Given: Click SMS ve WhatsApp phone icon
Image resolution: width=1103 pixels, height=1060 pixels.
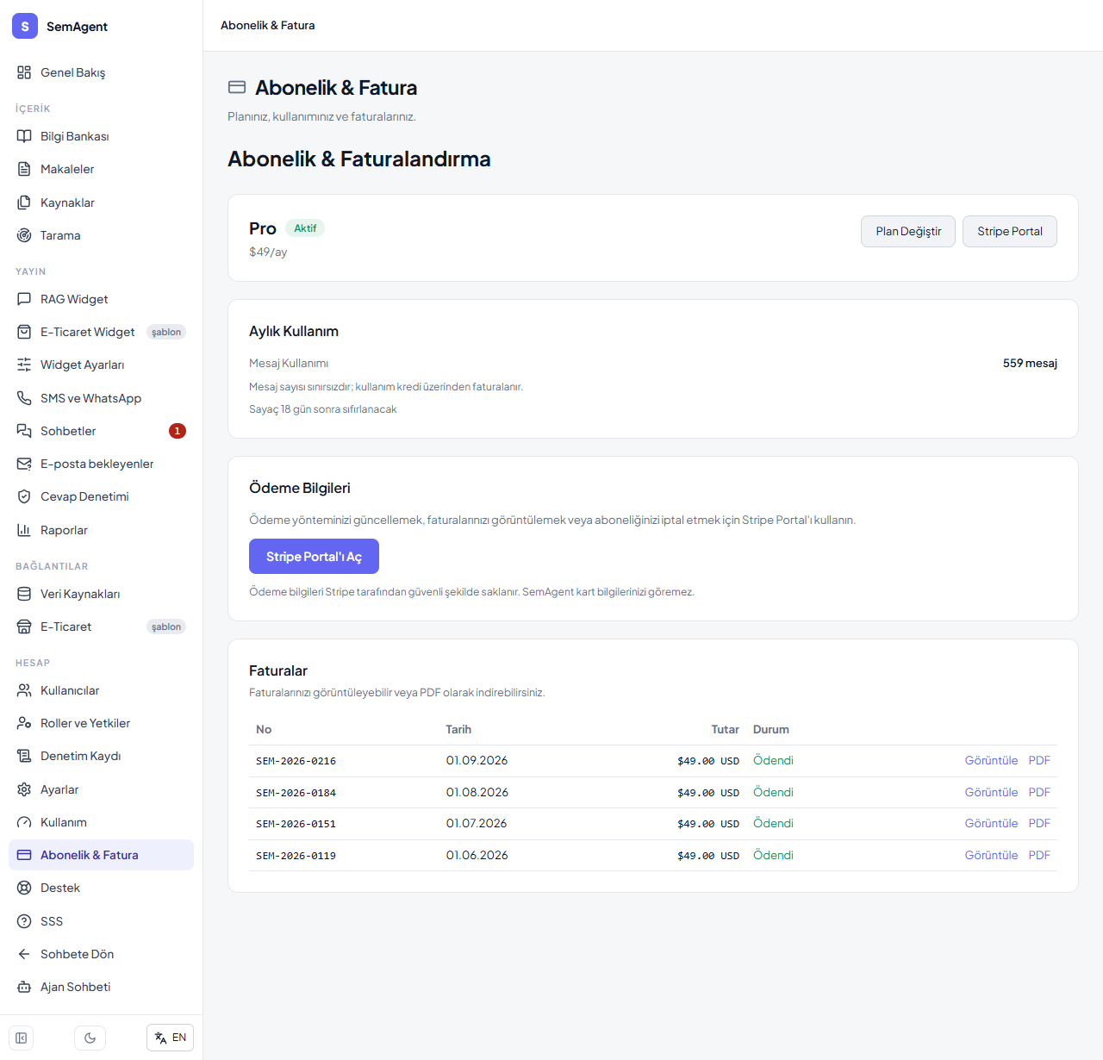Looking at the screenshot, I should [x=24, y=398].
